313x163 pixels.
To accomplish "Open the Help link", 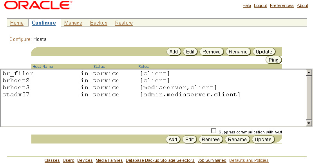I will click(247, 6).
